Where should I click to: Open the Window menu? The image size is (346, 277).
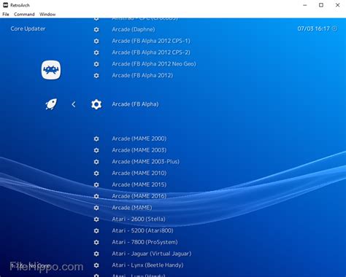pos(47,15)
